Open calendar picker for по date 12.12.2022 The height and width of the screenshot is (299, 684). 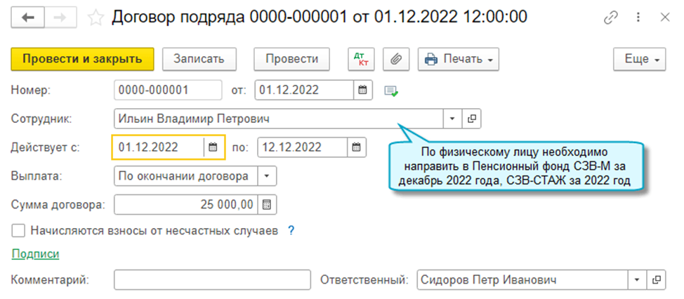pyautogui.click(x=356, y=147)
